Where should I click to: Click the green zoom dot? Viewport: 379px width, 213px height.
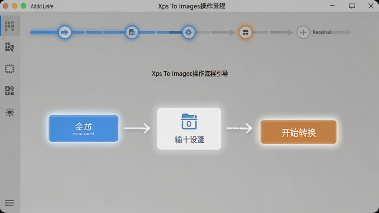pyautogui.click(x=23, y=6)
